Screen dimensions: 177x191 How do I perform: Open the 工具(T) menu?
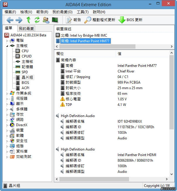[x=83, y=12]
